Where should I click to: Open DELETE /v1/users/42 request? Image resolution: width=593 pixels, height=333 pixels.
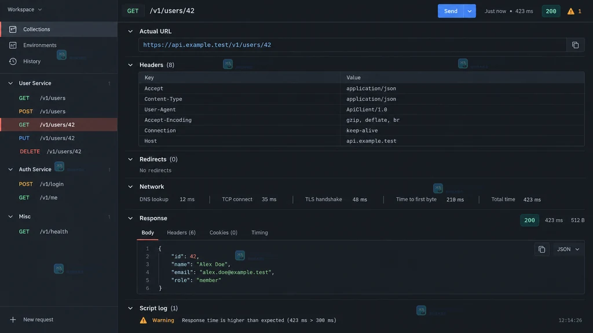click(58, 151)
